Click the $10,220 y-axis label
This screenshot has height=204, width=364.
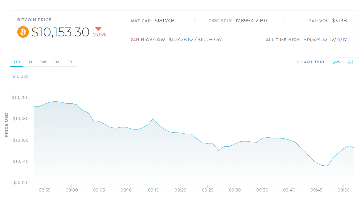tap(21, 76)
